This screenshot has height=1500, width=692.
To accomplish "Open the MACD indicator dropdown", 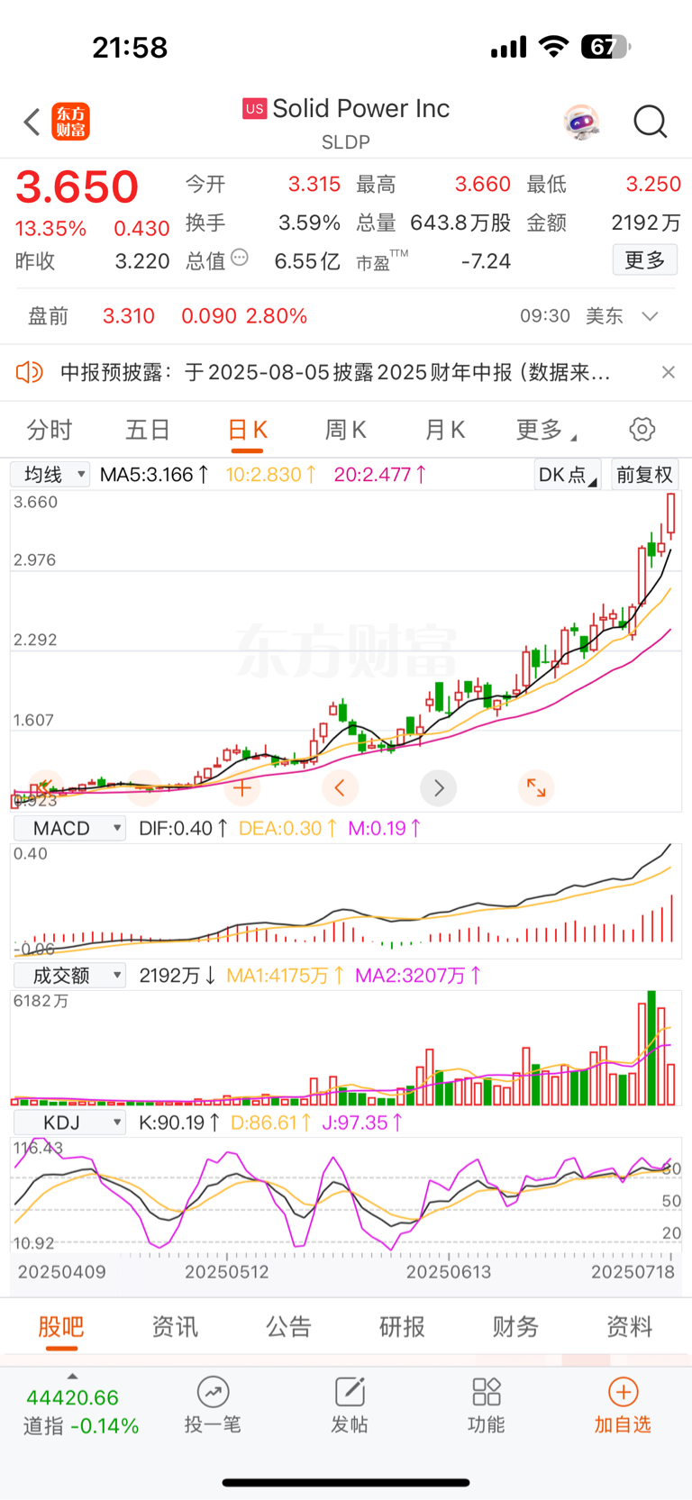I will (68, 829).
